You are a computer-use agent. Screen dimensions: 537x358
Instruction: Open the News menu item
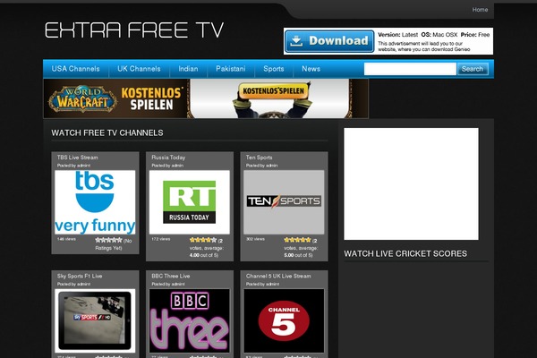coord(311,69)
